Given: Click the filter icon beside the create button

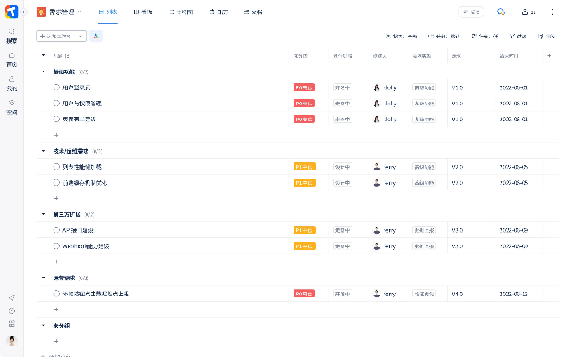Looking at the screenshot, I should click(96, 37).
